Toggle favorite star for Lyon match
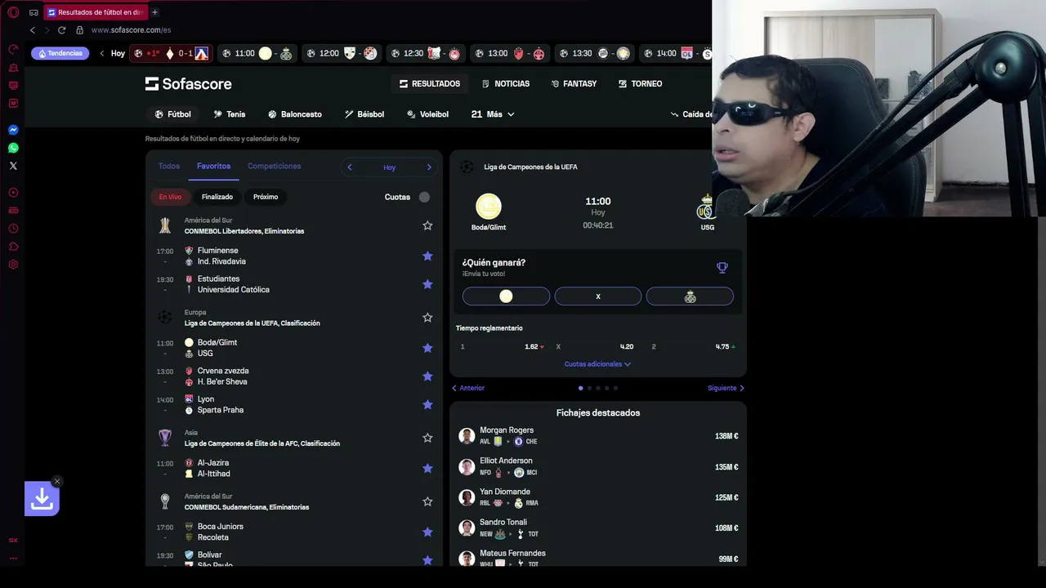This screenshot has width=1046, height=588. 427,404
